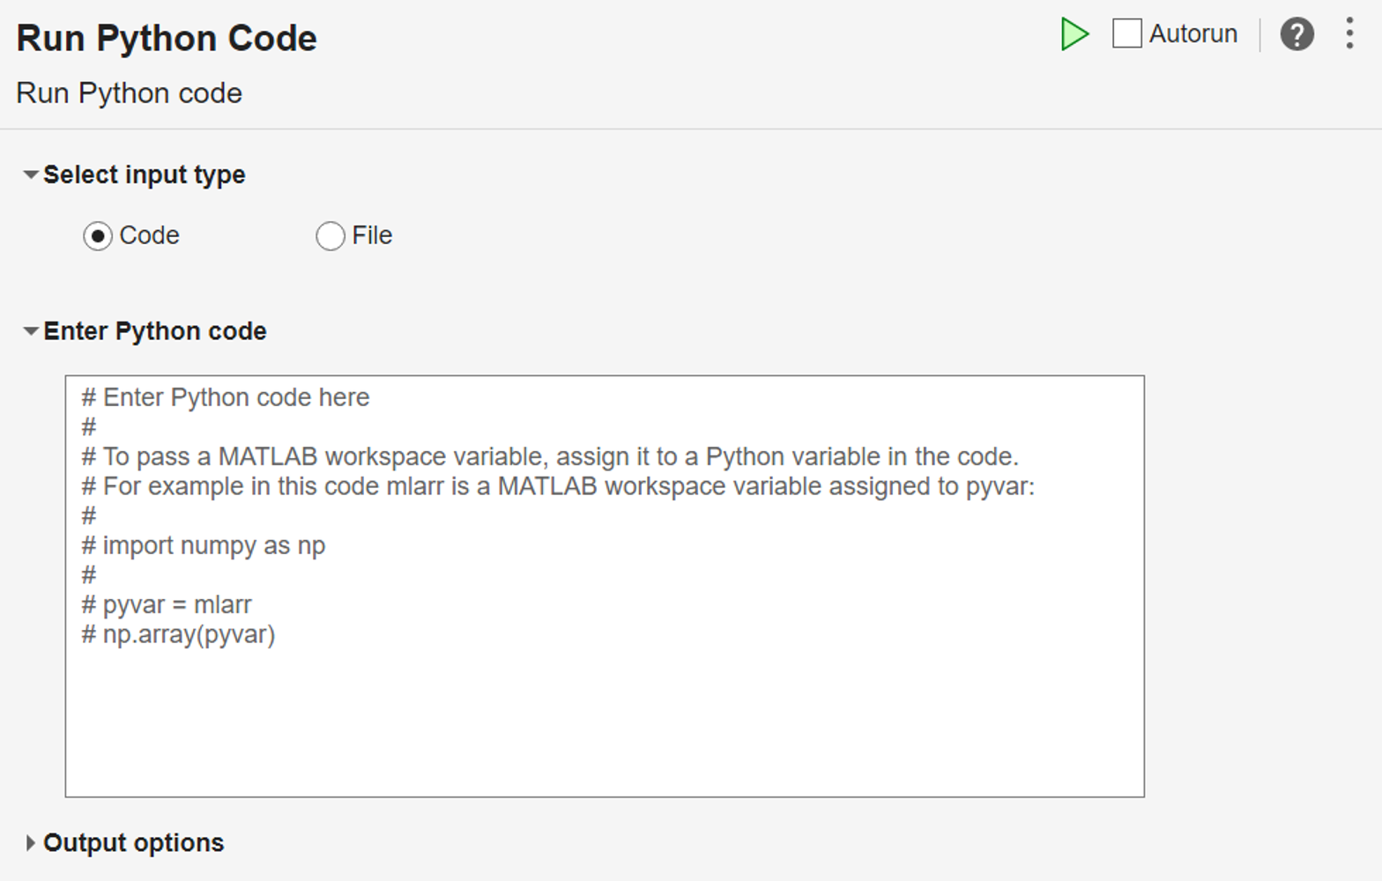The height and width of the screenshot is (881, 1382).
Task: Collapse the Enter Python code section
Action: pyautogui.click(x=30, y=331)
